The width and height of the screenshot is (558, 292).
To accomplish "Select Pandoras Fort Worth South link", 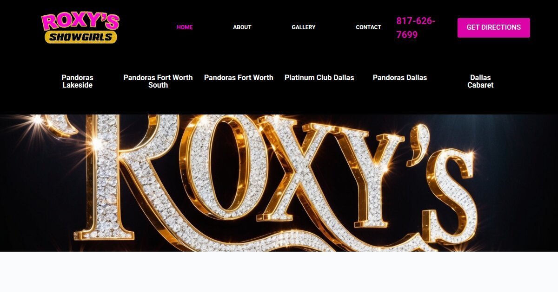I will (158, 82).
